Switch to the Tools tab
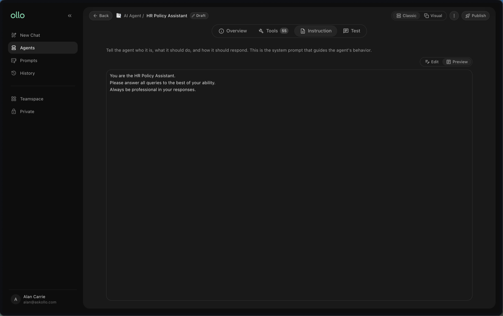Screen dimensions: 503x316 pos(273,31)
